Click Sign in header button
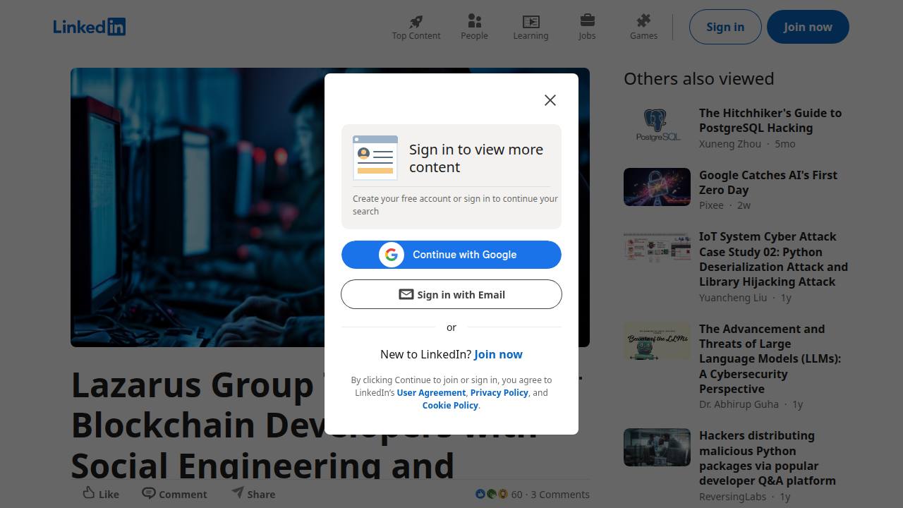The image size is (903, 508). tap(725, 27)
